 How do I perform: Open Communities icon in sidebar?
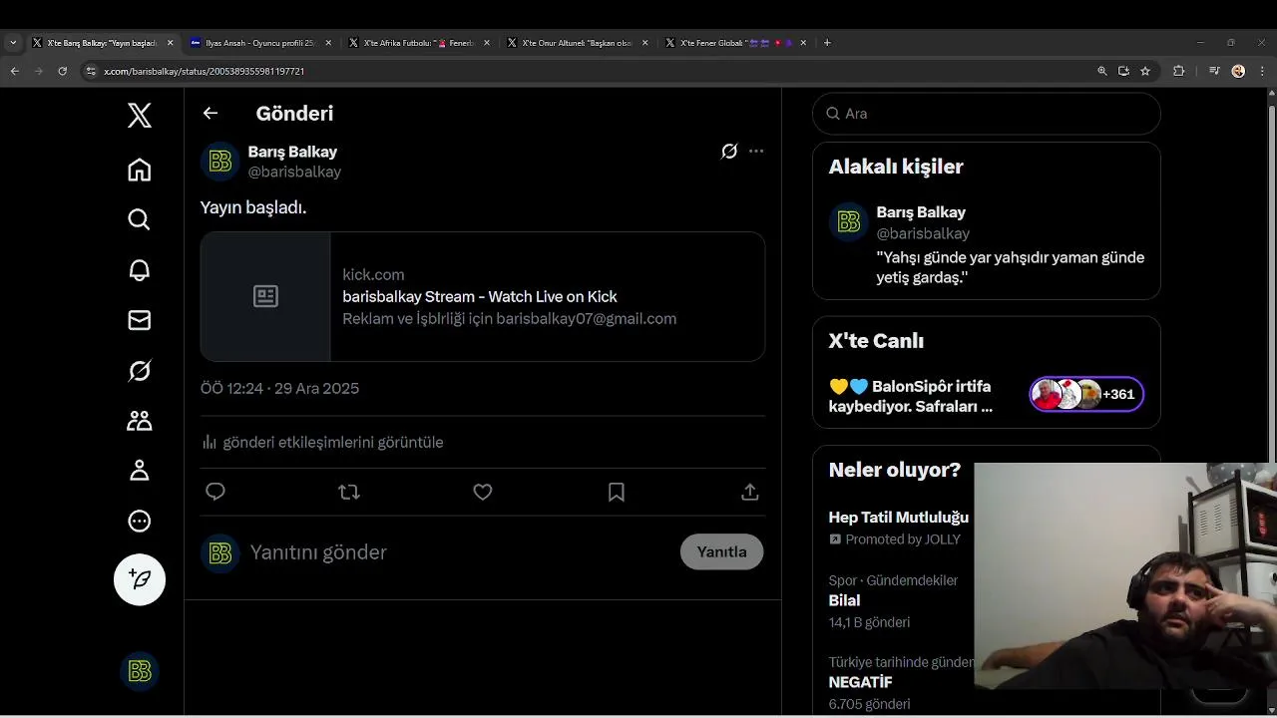click(140, 421)
